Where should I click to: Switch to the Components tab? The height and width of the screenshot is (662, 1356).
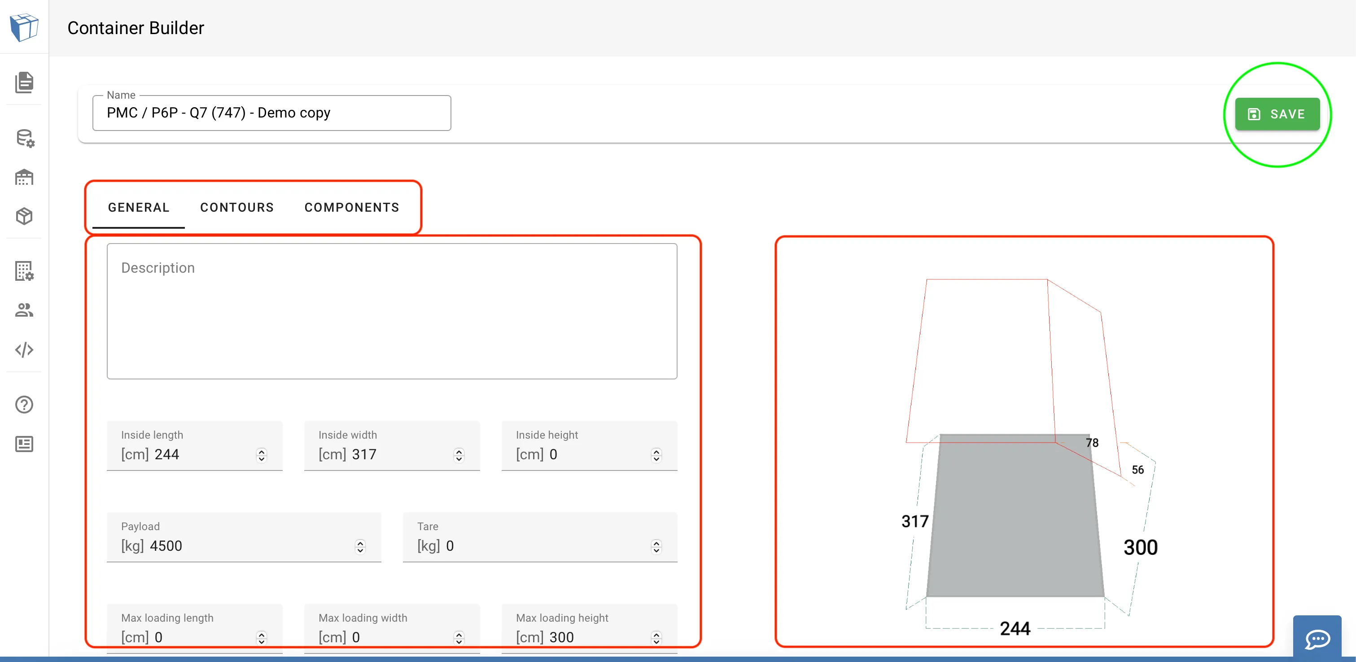coord(352,207)
